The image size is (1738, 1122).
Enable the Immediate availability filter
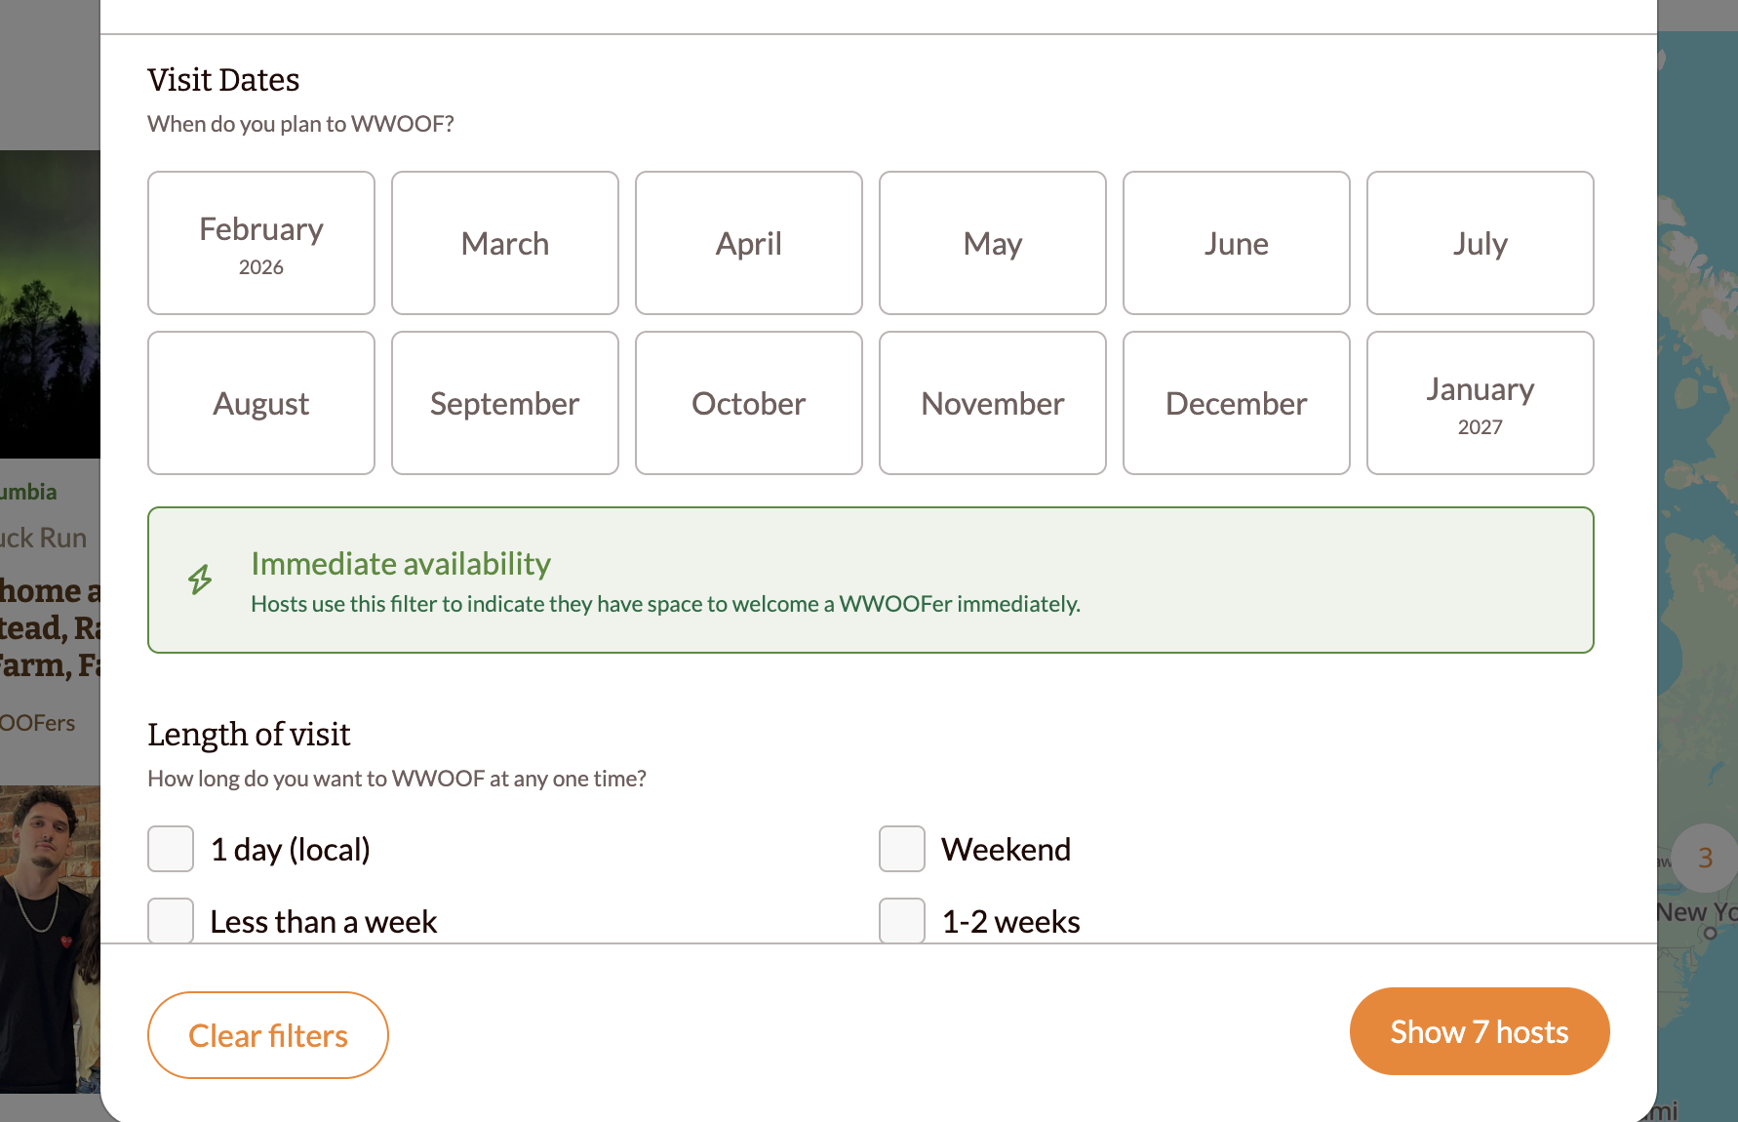click(x=870, y=580)
